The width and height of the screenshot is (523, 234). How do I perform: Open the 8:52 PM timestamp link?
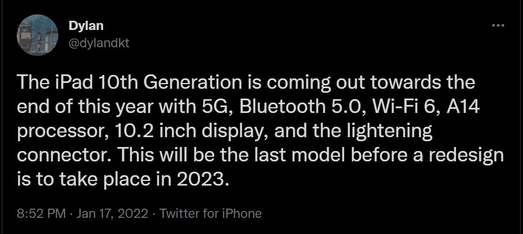(x=42, y=213)
